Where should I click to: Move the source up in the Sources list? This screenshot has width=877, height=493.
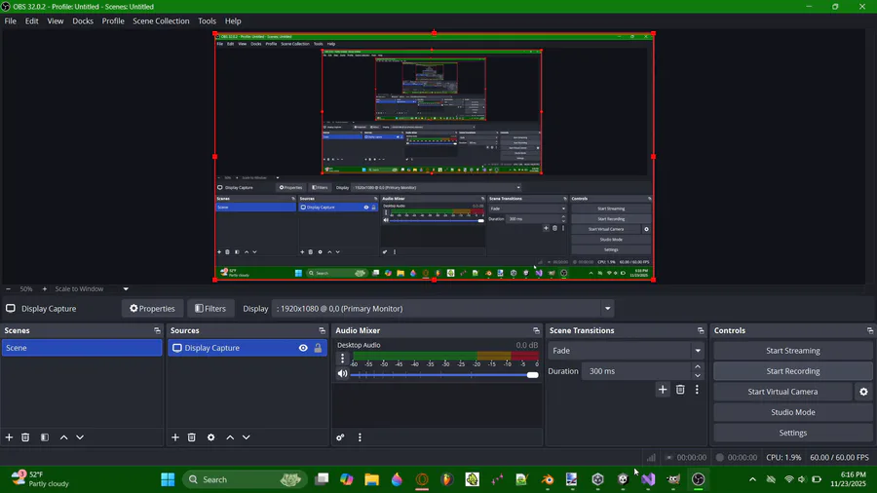[230, 437]
